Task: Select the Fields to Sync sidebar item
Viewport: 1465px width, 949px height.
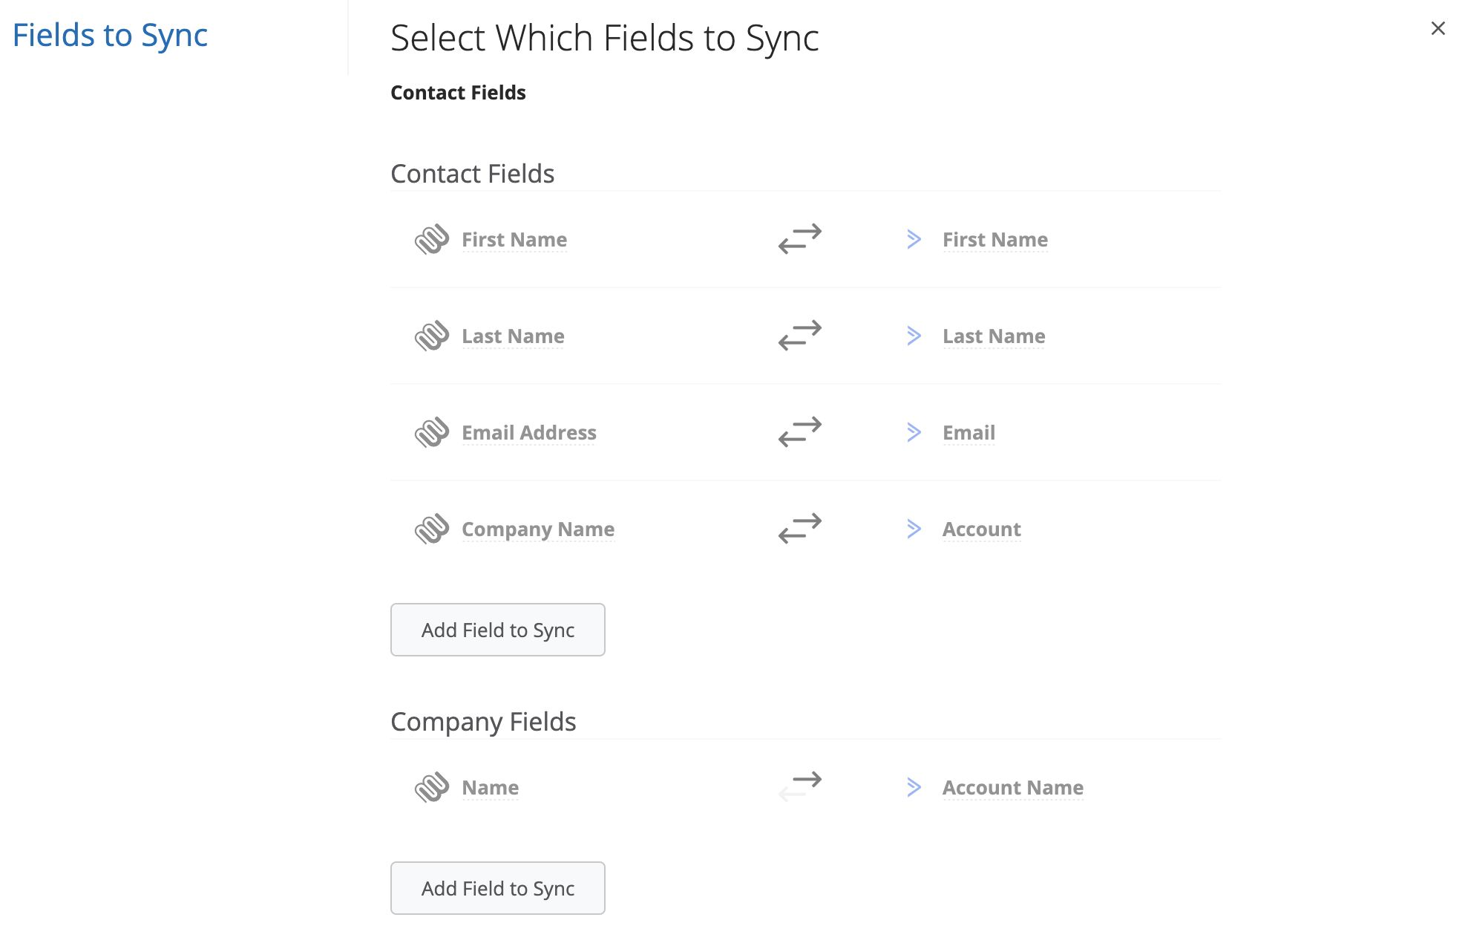Action: click(x=110, y=35)
